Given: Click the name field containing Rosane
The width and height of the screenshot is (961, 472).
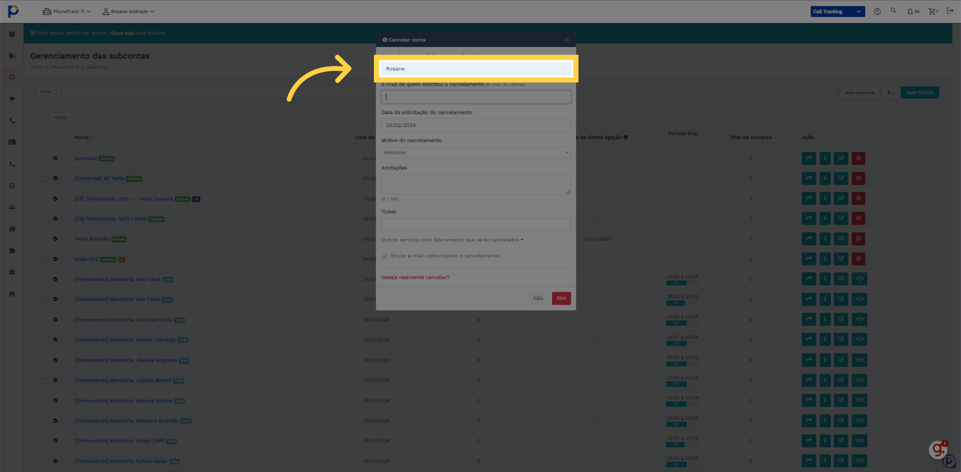Looking at the screenshot, I should [x=475, y=69].
